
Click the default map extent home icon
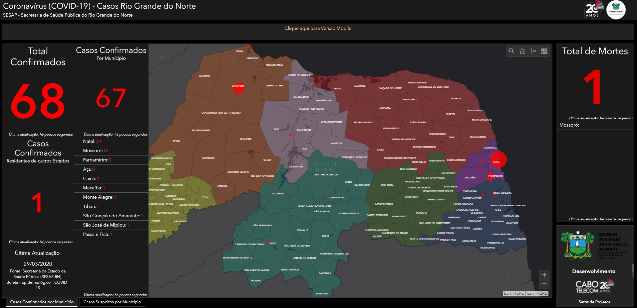click(522, 51)
